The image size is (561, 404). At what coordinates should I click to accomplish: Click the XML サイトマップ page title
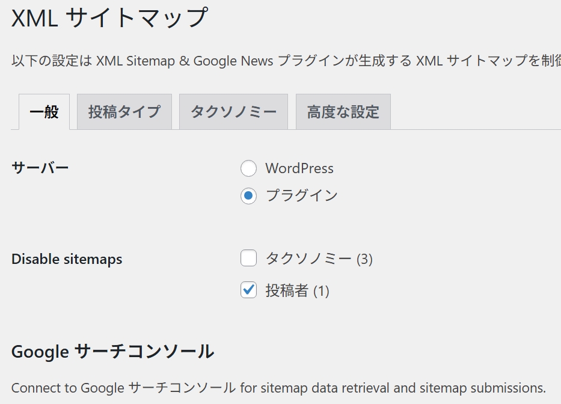(108, 18)
